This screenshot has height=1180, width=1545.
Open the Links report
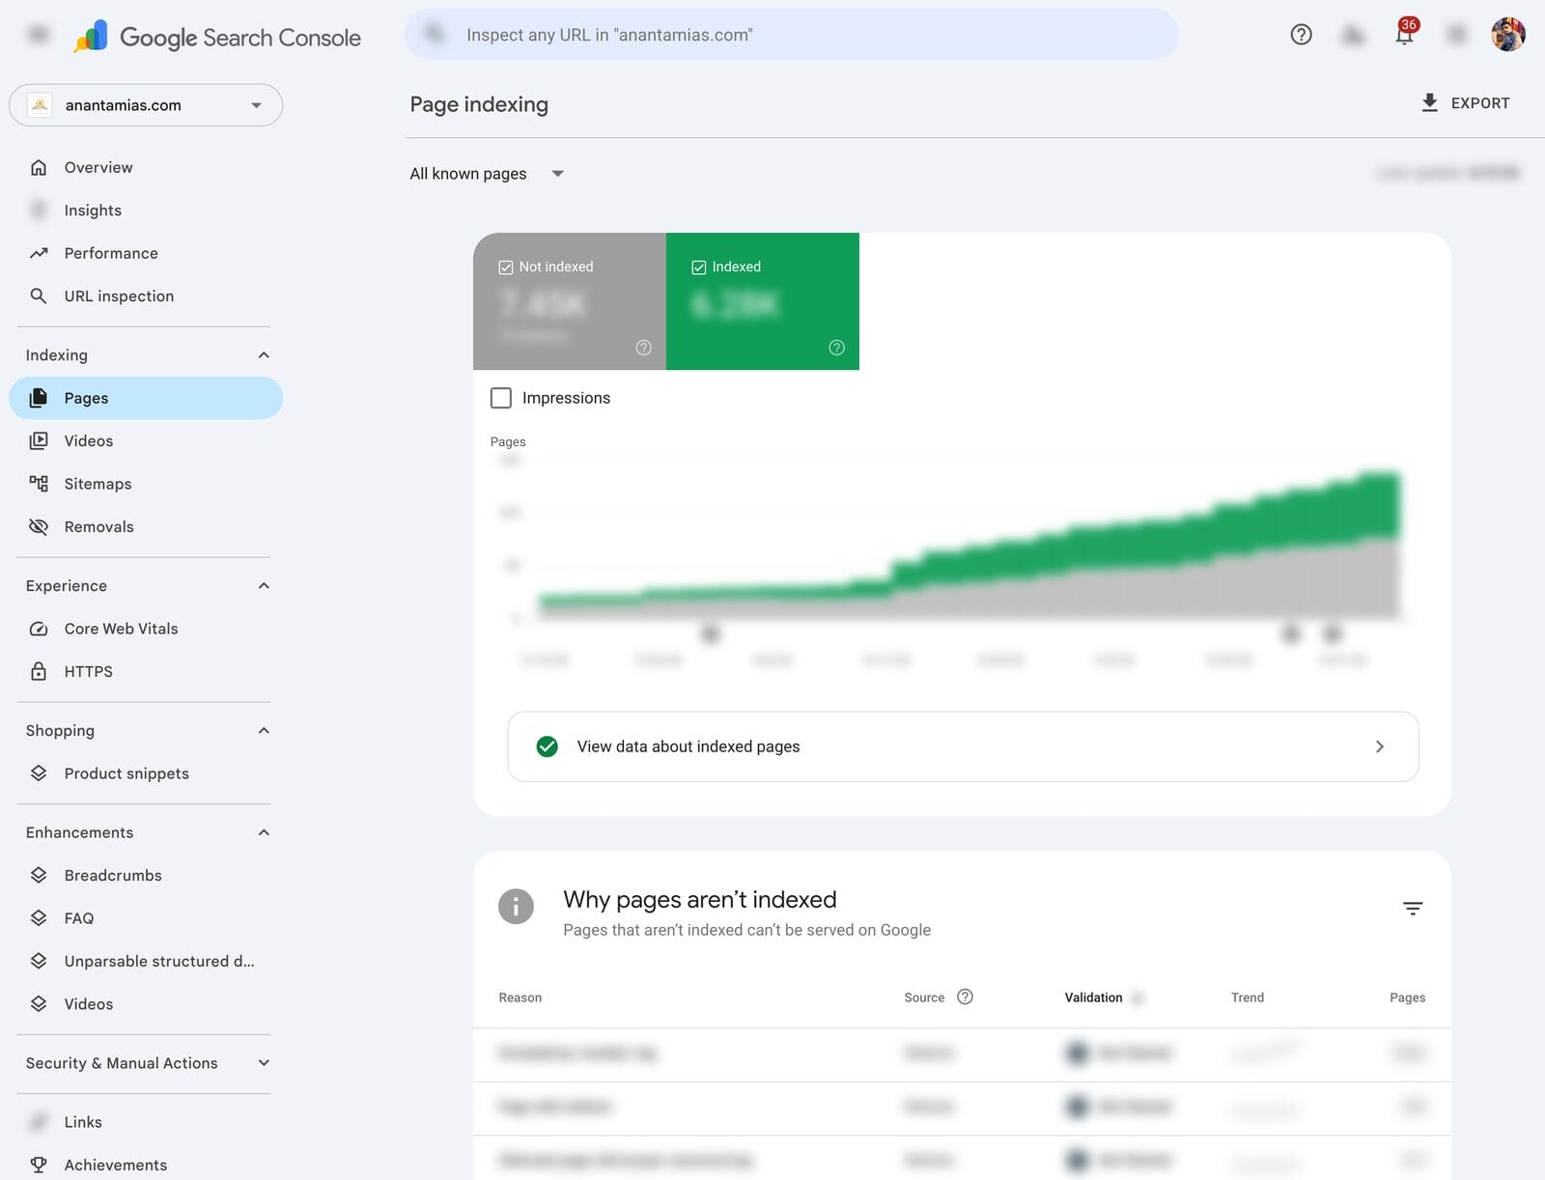pos(146,1122)
